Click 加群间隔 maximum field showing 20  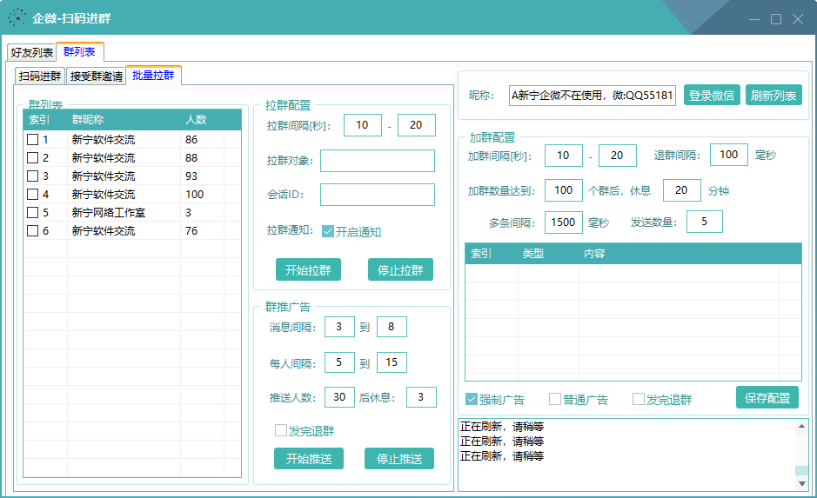pos(618,155)
